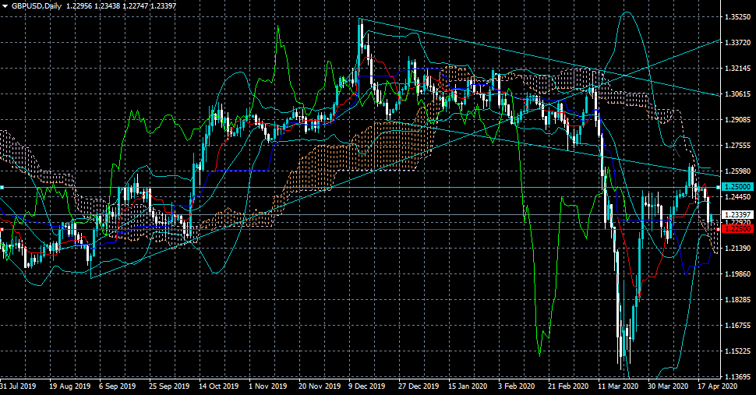Click the 1.24450 price axis value
The height and width of the screenshot is (395, 756).
pos(737,196)
